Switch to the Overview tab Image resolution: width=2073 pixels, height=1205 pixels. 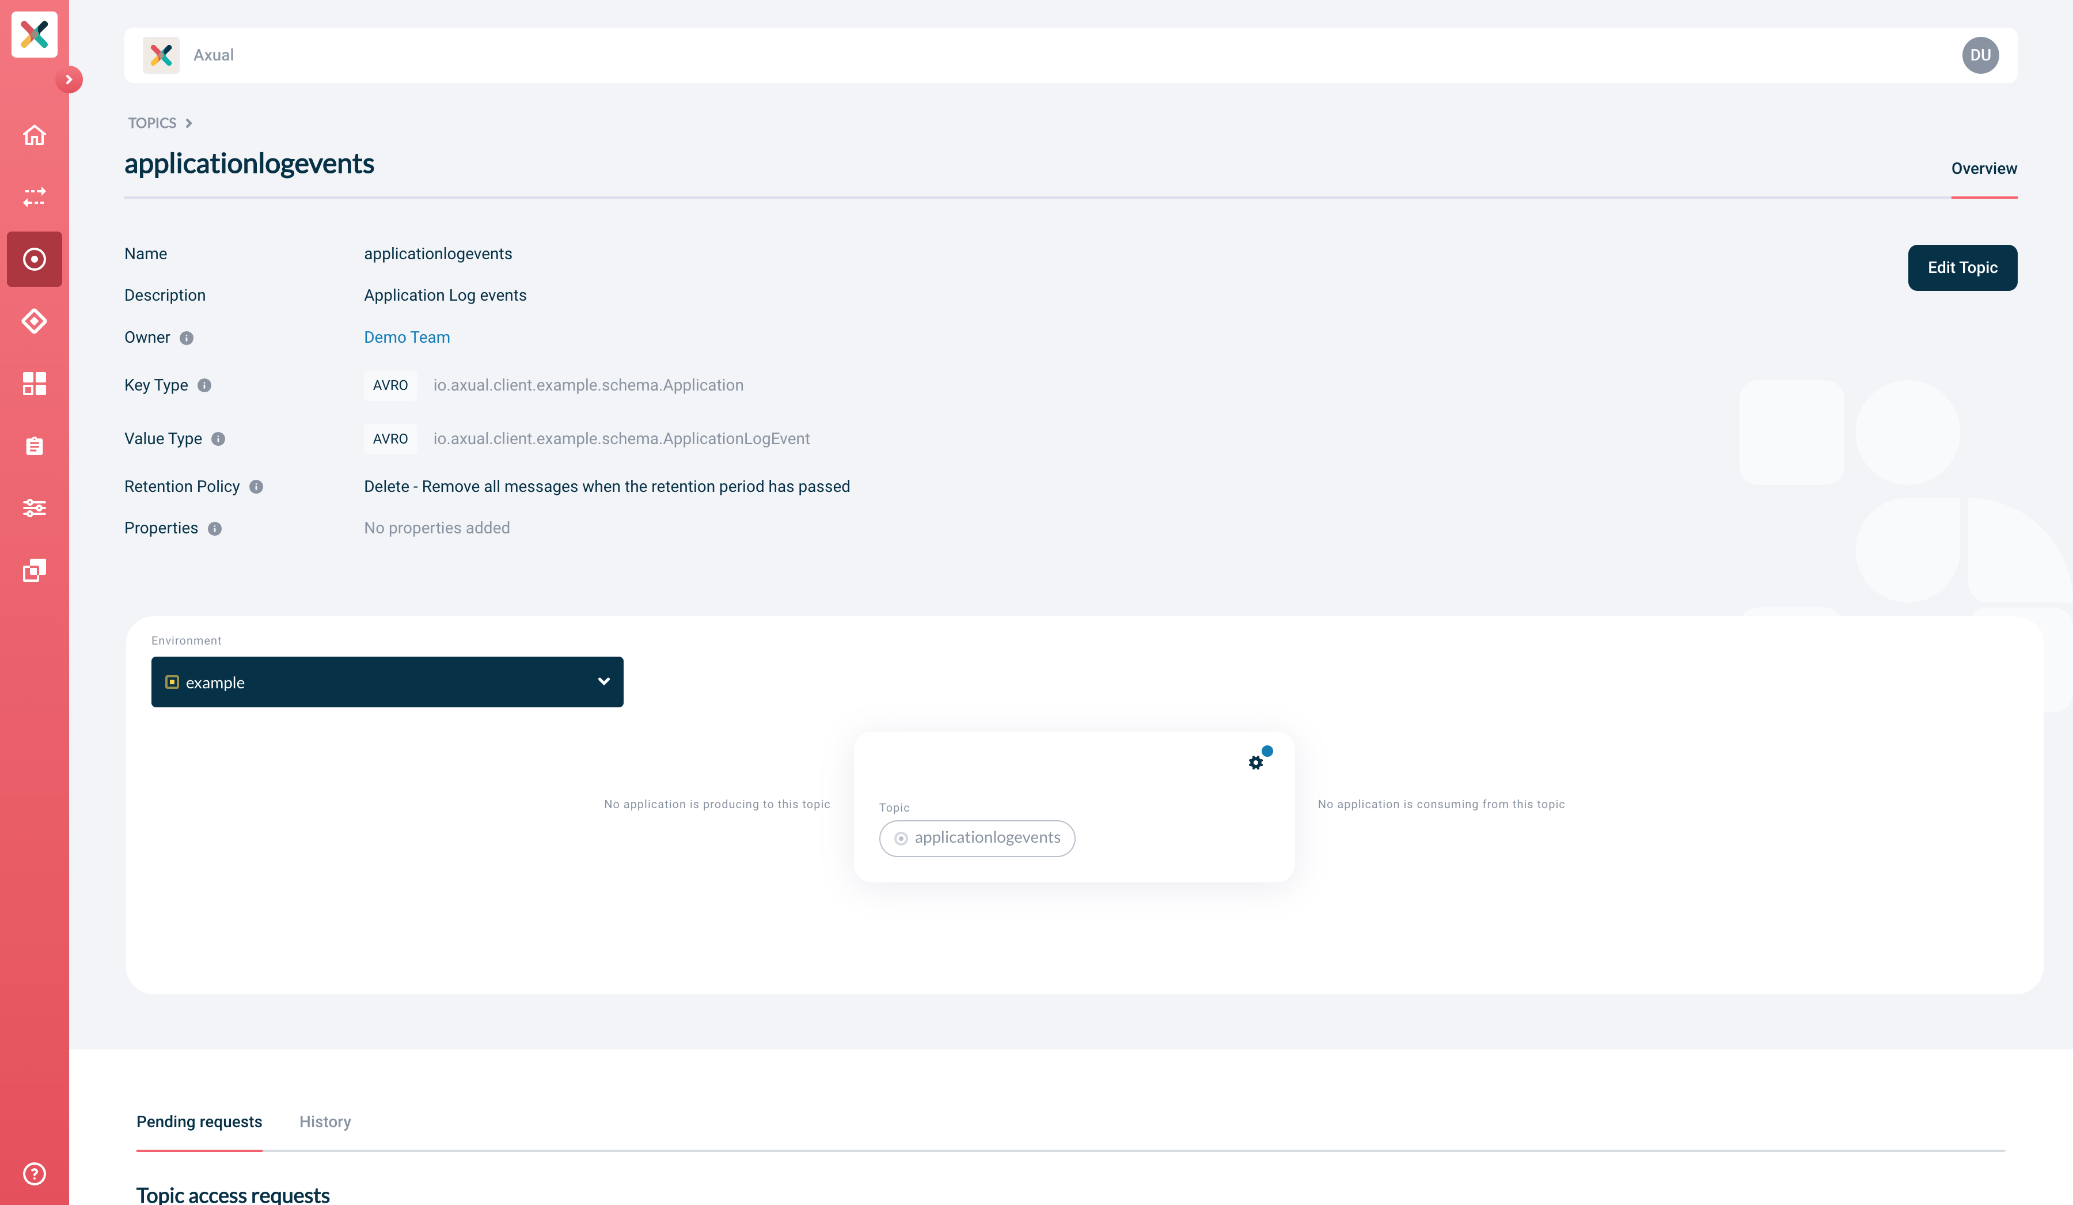1983,168
